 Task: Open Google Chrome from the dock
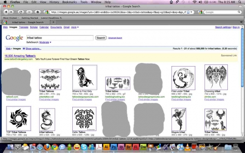click(55, 147)
